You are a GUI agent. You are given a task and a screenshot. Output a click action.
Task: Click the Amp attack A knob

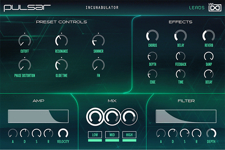click(x=13, y=133)
